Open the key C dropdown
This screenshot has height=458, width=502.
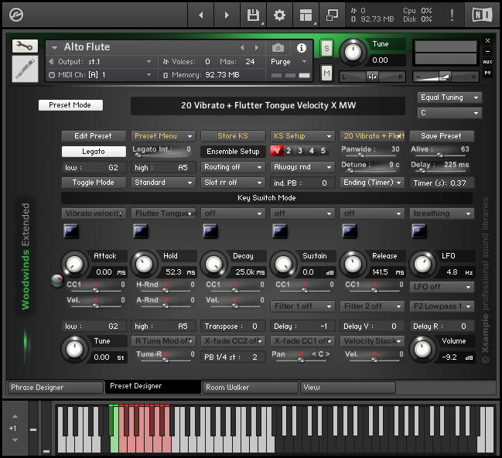[449, 113]
